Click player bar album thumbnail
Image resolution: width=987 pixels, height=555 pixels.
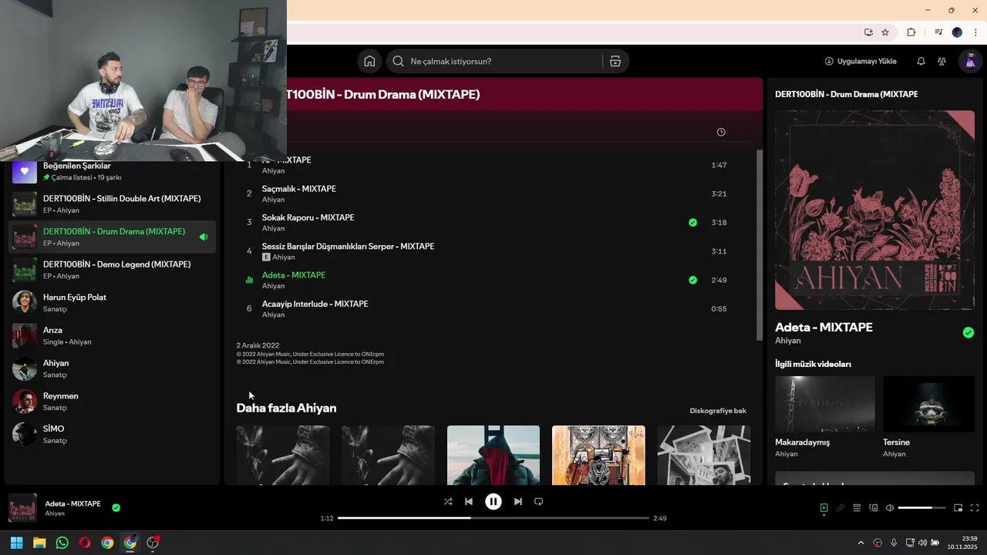(22, 508)
